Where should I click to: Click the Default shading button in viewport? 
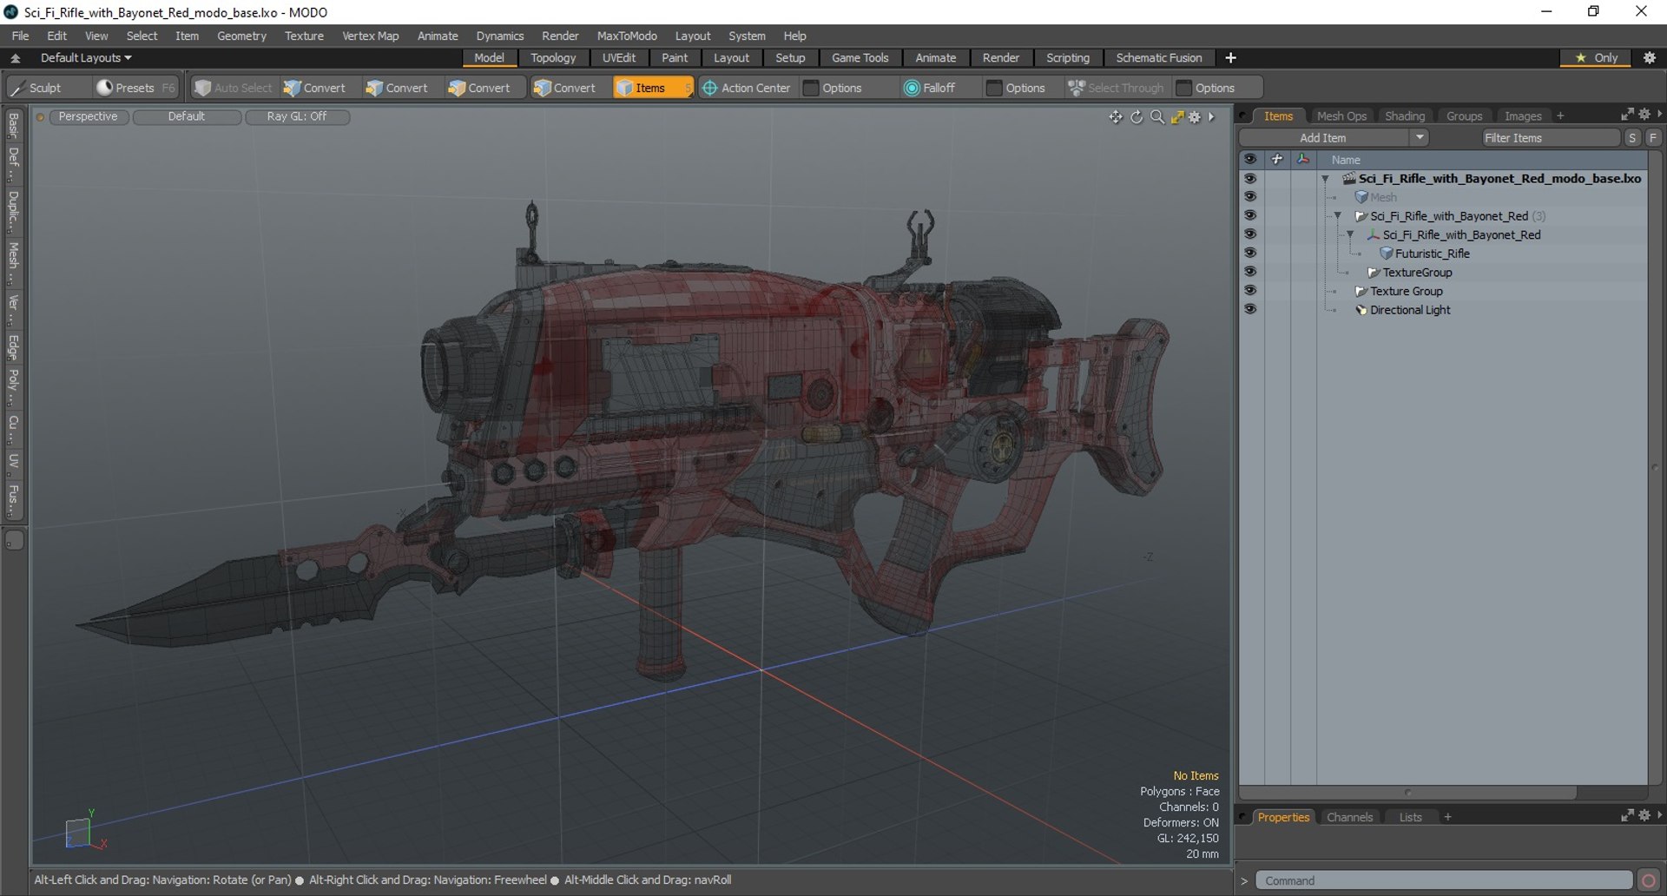[x=187, y=116]
